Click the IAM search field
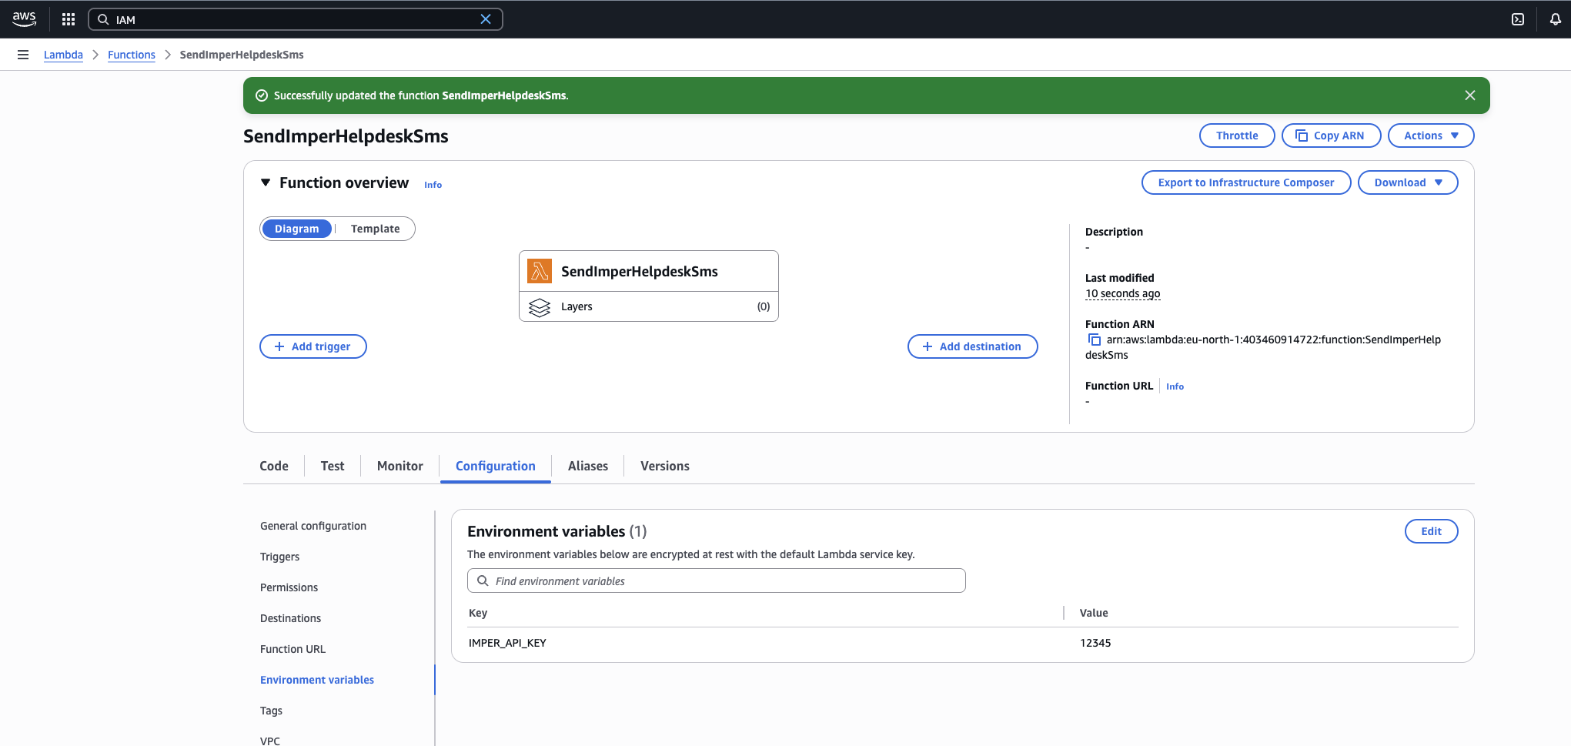1571x746 pixels. 296,19
